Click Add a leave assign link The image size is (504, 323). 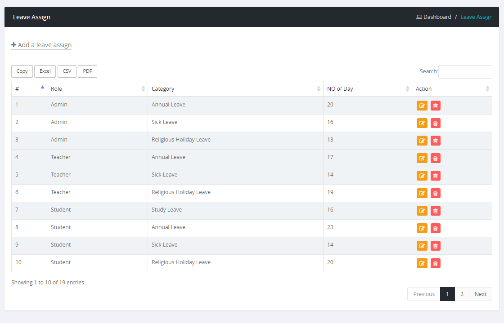tap(41, 45)
